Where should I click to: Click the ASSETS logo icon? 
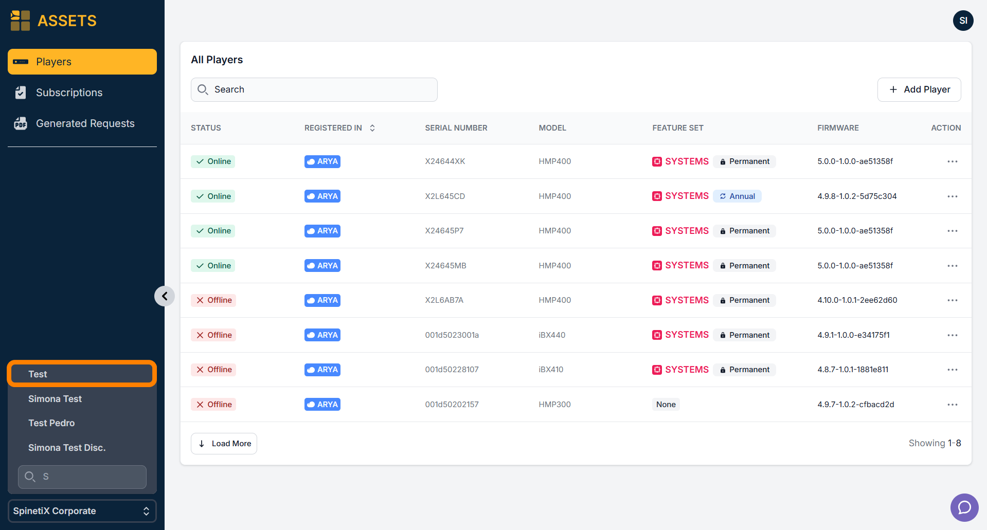coord(20,21)
